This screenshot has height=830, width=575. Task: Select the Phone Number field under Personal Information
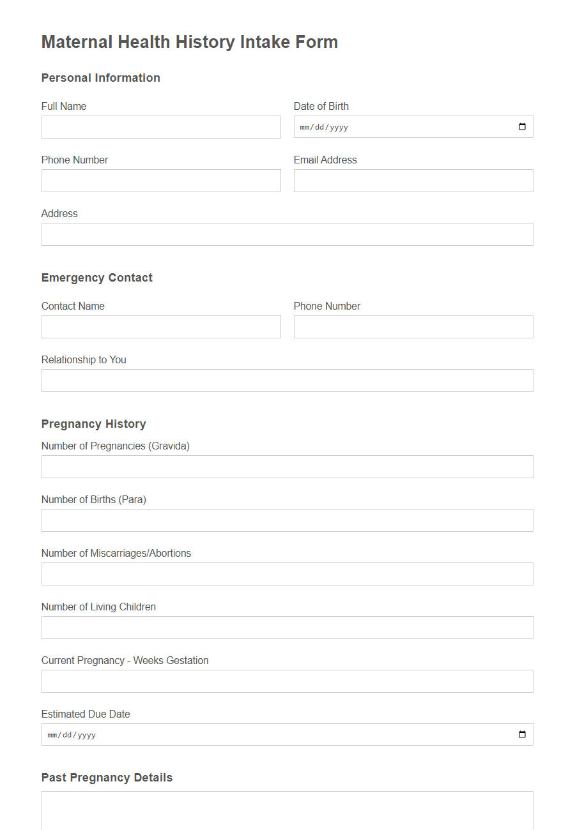pos(160,181)
